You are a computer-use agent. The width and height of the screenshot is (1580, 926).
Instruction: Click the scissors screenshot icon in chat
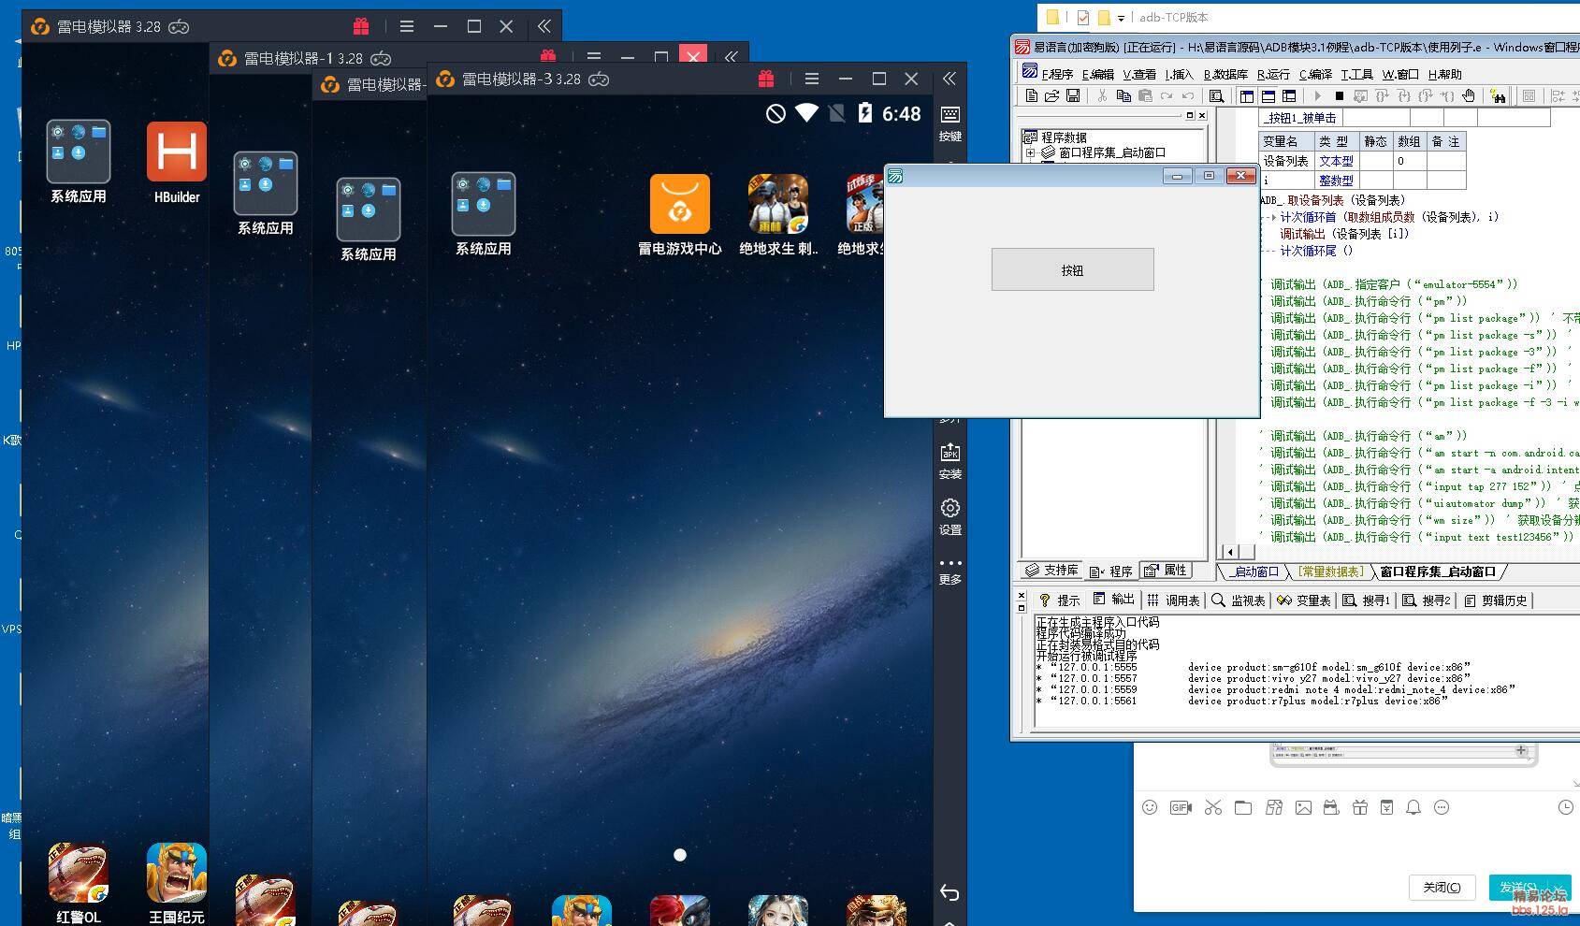click(1213, 807)
